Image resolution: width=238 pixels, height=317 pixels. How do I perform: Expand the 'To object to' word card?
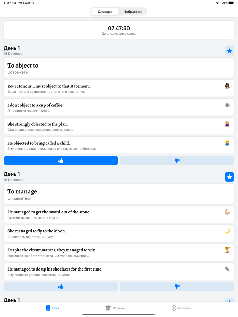[x=119, y=68]
